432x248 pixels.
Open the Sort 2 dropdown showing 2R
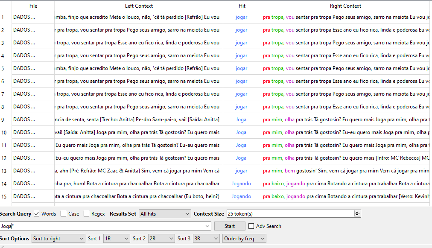[161, 239]
